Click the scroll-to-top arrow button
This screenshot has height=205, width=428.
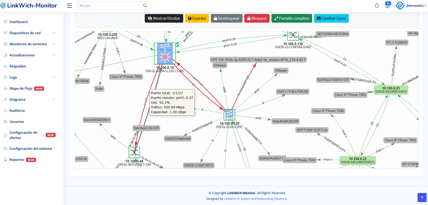tap(422, 198)
